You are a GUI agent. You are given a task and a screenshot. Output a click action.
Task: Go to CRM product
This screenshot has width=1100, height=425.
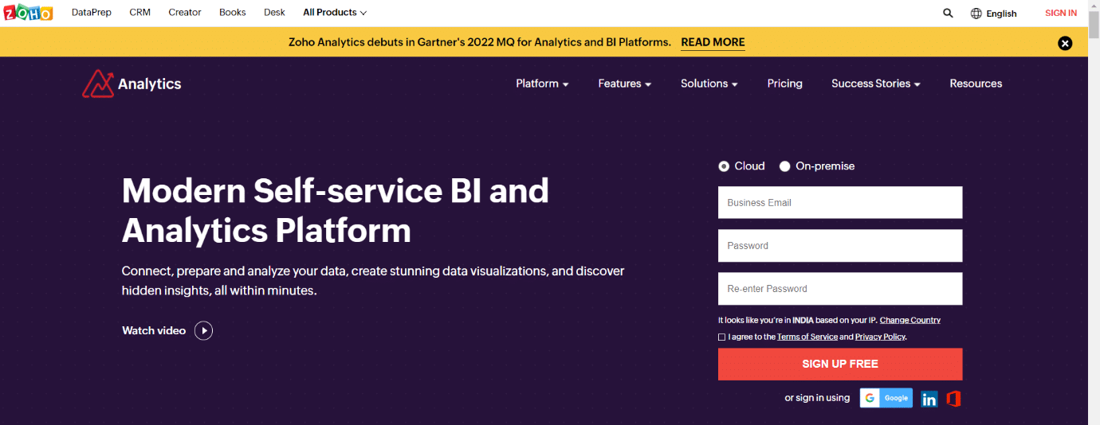pyautogui.click(x=140, y=13)
